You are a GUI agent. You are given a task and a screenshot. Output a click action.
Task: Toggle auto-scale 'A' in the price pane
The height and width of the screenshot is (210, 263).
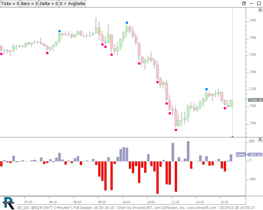point(260,11)
